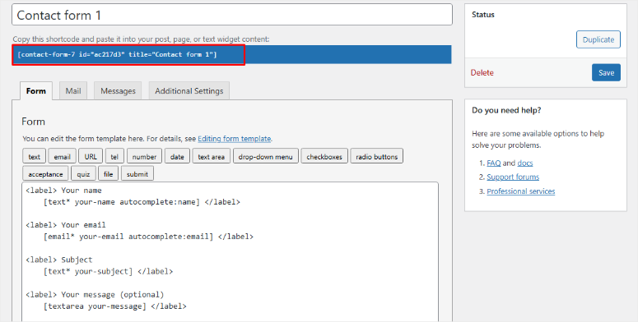638x322 pixels.
Task: Insert a number tag
Action: pyautogui.click(x=144, y=157)
